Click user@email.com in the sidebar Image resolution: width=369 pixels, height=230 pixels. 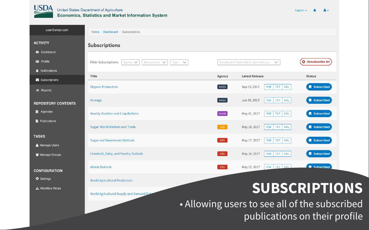point(57,30)
